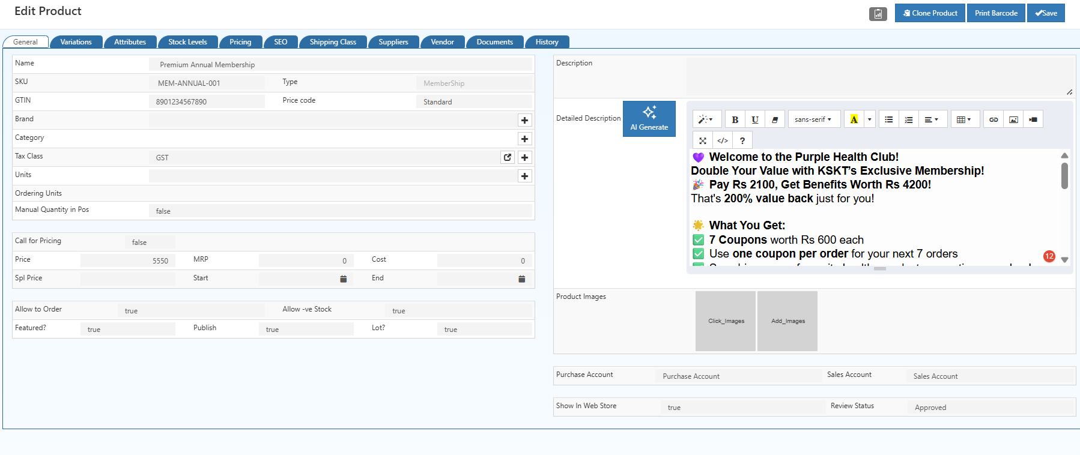The height and width of the screenshot is (455, 1080).
Task: Add a new Category with plus icon
Action: pos(524,139)
